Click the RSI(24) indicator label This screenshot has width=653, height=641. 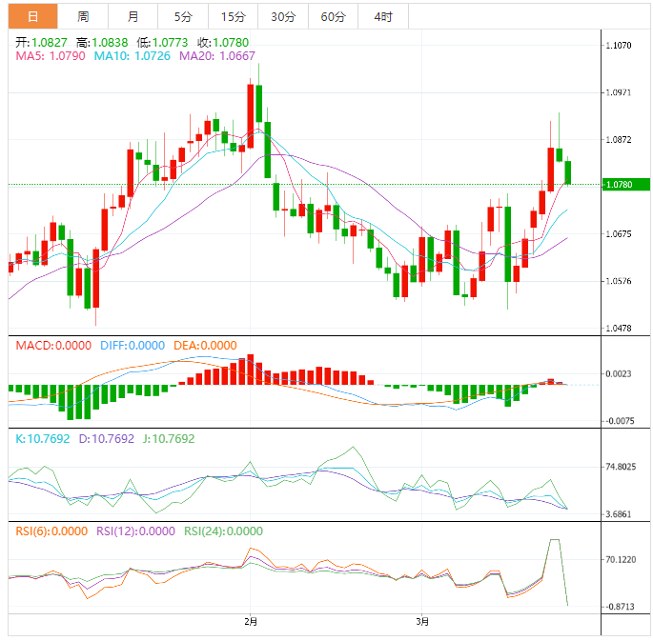pos(223,531)
